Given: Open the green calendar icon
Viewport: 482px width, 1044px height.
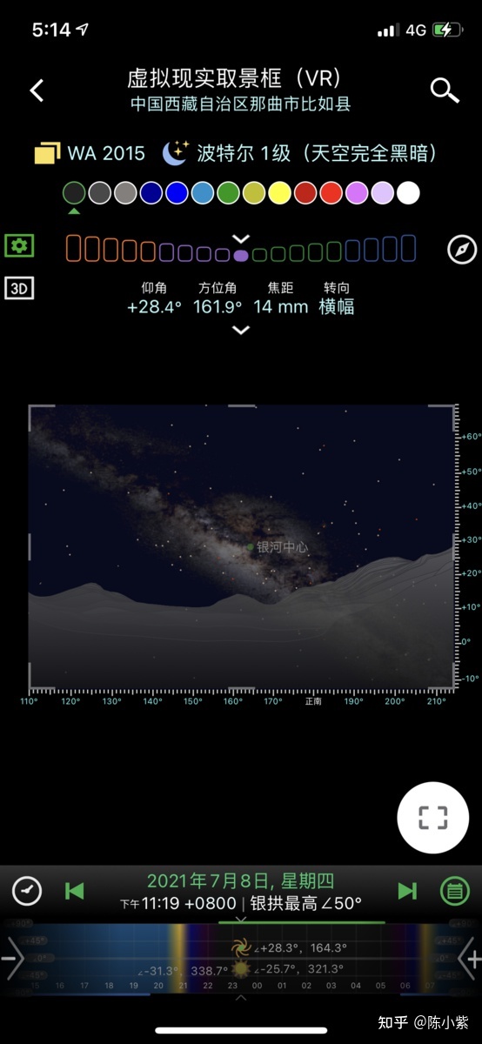Looking at the screenshot, I should [453, 890].
